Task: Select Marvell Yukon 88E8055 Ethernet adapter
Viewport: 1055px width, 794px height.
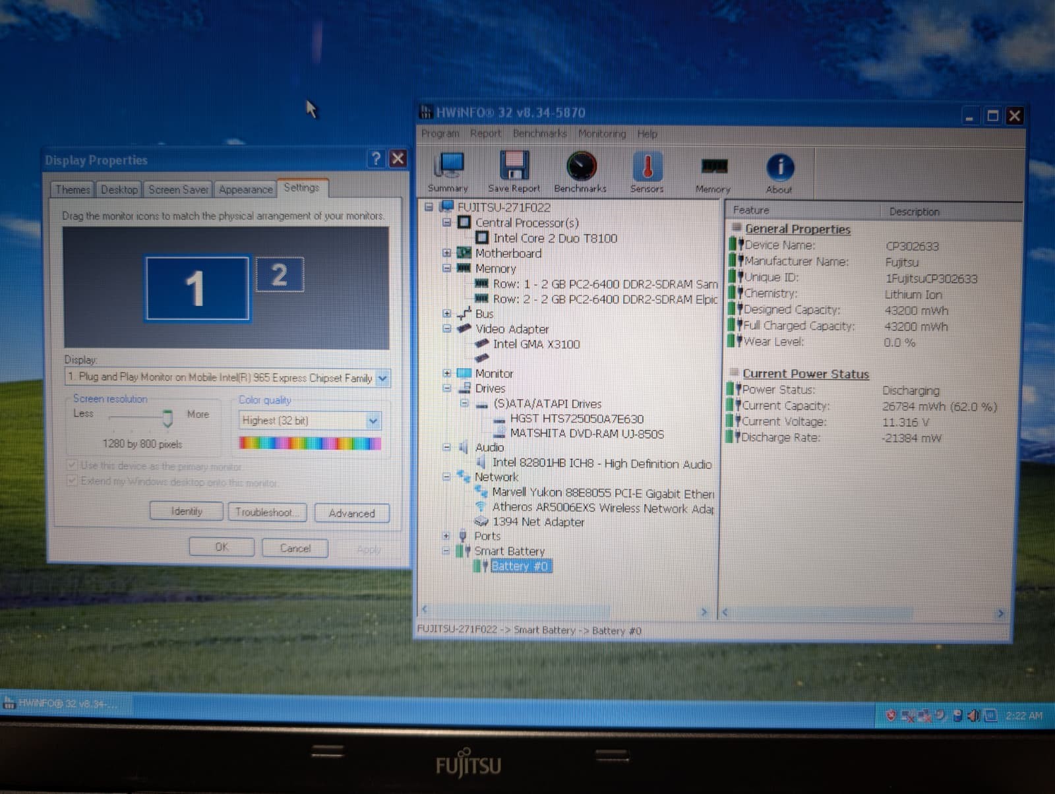Action: (x=603, y=493)
